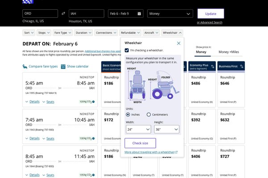Switch to Money price tab
This screenshot has height=178, width=268.
point(201,52)
